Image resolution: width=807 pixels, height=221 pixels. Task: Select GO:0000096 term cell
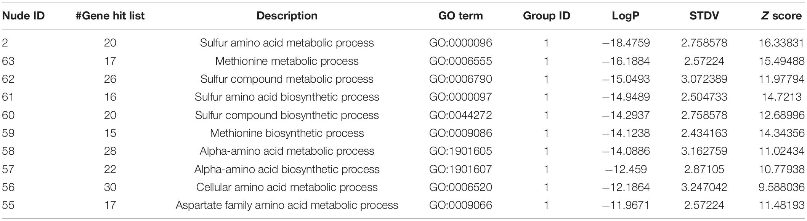click(460, 43)
